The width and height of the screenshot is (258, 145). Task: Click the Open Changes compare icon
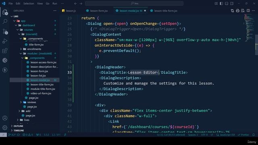point(232,11)
